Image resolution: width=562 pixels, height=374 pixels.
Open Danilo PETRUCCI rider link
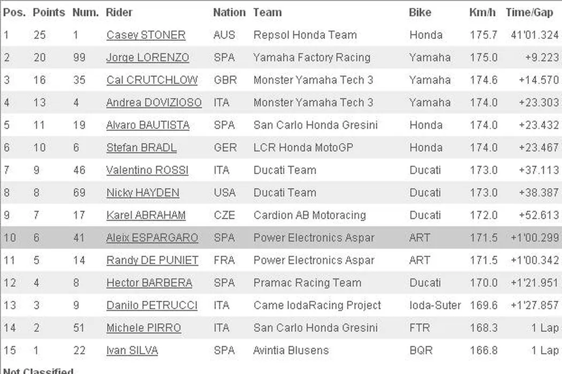tap(151, 306)
